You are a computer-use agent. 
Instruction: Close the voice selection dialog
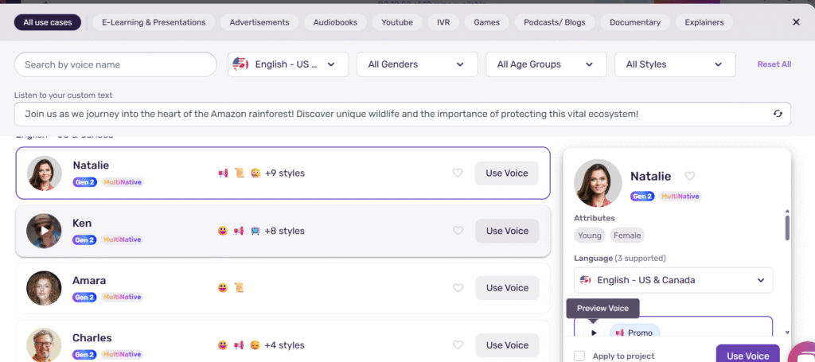[x=796, y=22]
